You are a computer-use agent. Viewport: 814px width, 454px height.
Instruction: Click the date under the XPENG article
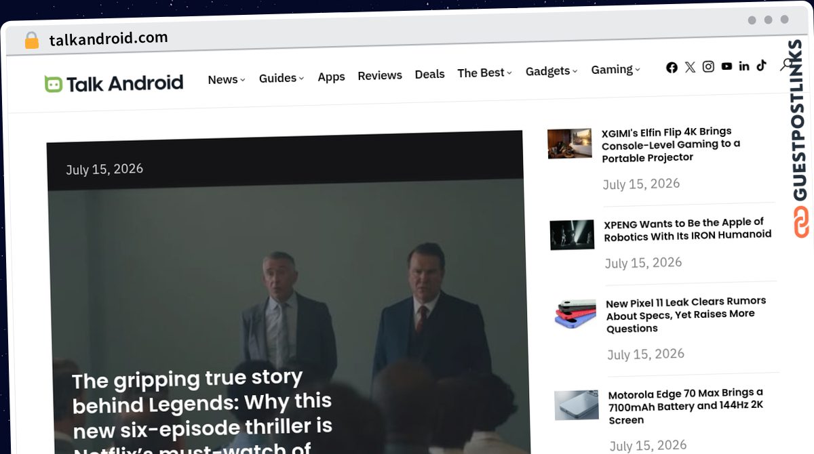tap(643, 263)
